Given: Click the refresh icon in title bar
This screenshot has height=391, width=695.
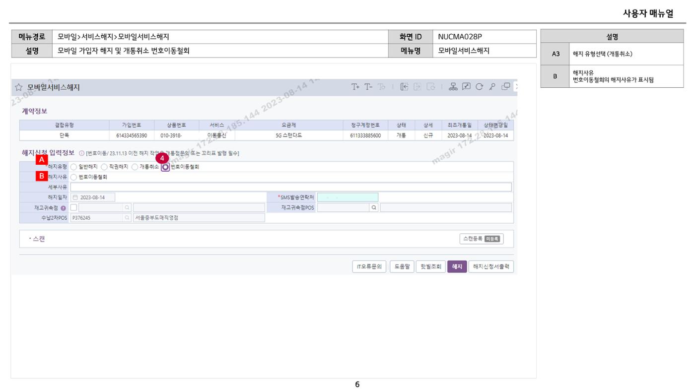Looking at the screenshot, I should coord(479,87).
